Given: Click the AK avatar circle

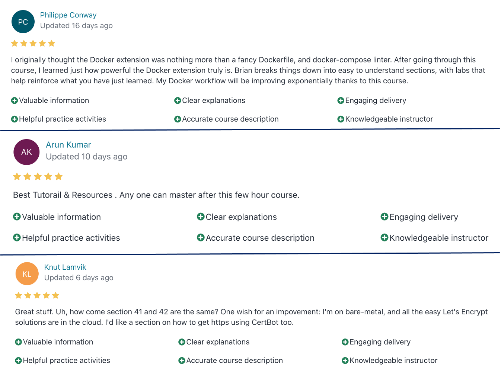Looking at the screenshot, I should pos(26,152).
